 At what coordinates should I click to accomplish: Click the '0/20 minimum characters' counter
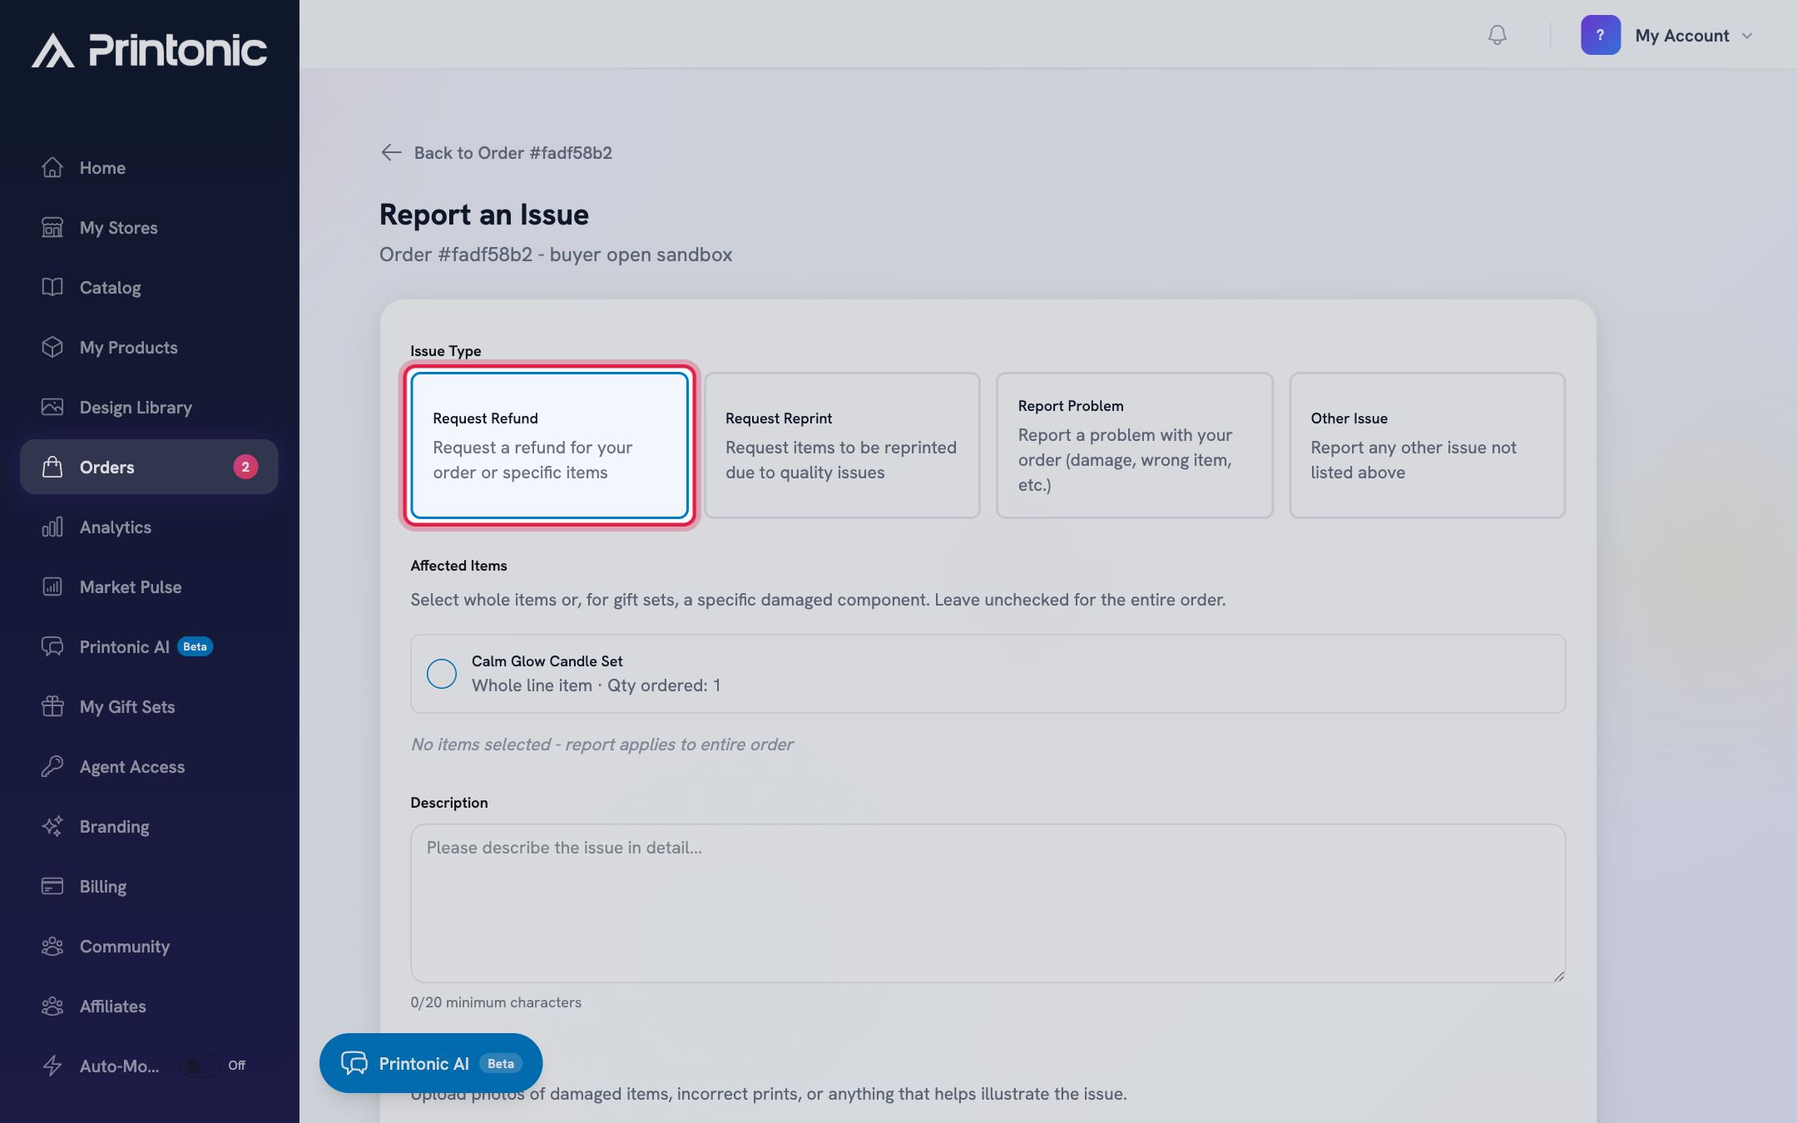click(496, 1002)
